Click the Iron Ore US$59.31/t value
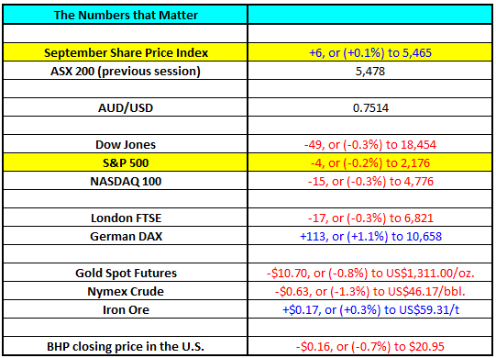The height and width of the screenshot is (358, 496). click(x=370, y=310)
